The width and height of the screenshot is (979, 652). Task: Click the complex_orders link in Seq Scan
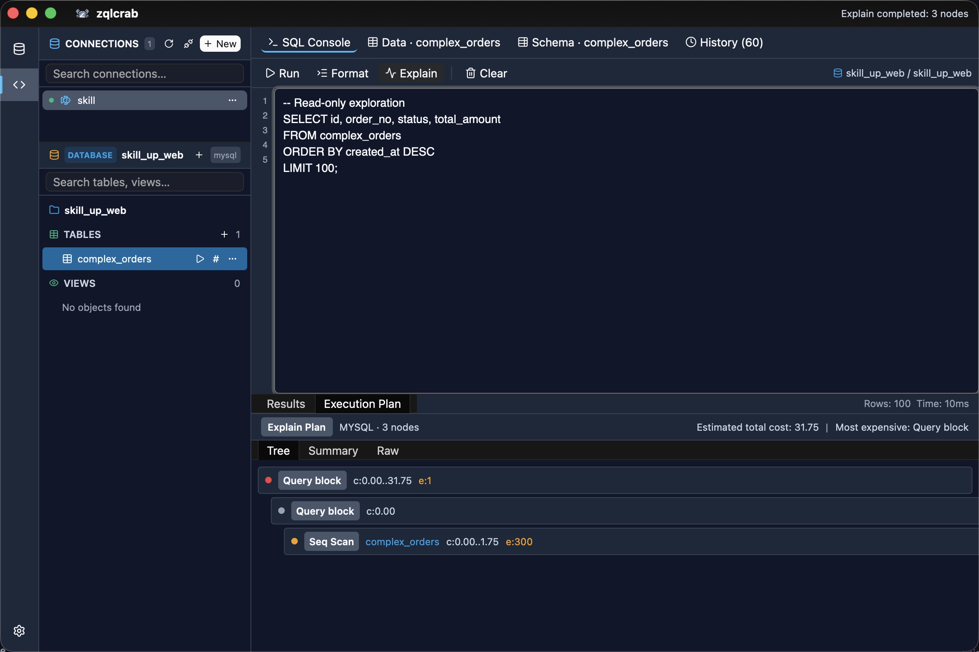tap(402, 542)
